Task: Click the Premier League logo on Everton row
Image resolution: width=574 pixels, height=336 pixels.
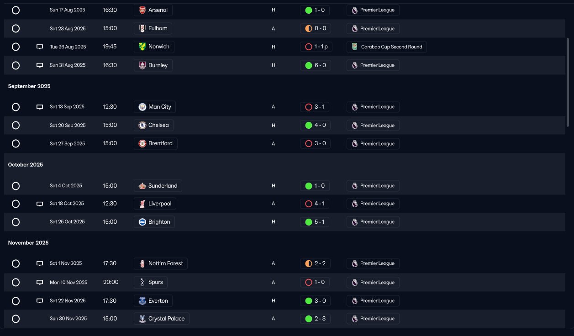Action: pos(355,301)
